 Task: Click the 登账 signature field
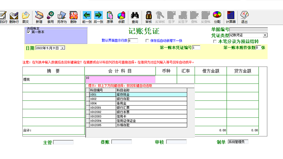pos(122,142)
